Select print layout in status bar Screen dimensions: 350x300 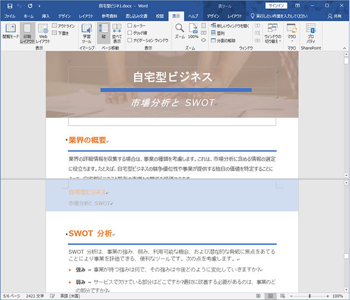[x=271, y=296]
